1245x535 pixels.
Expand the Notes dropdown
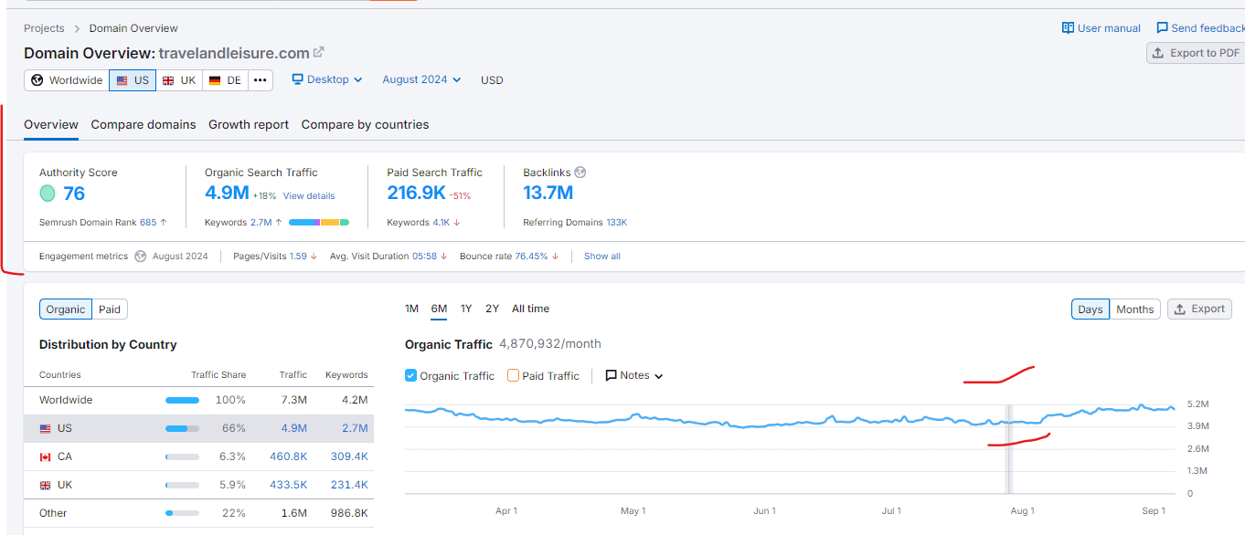click(x=634, y=375)
